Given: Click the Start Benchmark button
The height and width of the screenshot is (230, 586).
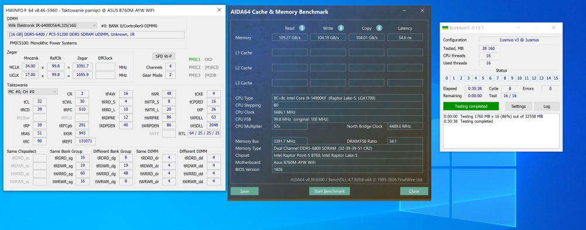Looking at the screenshot, I should point(329,191).
